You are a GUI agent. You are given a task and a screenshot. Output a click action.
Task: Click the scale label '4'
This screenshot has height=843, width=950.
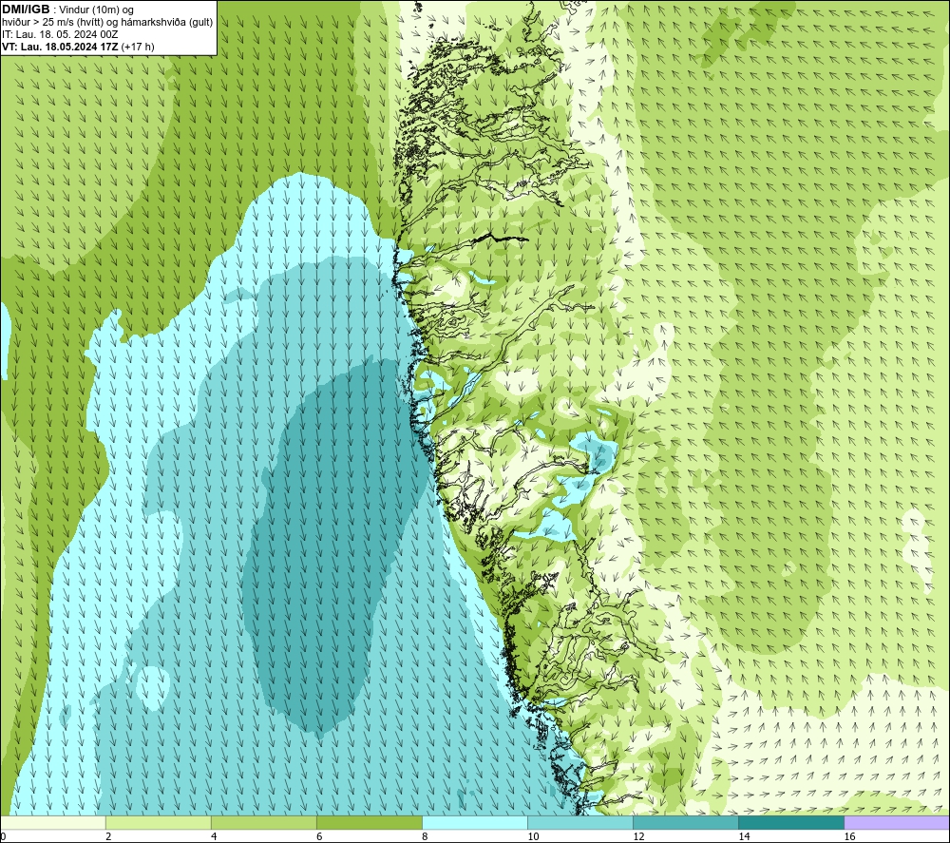[x=214, y=836]
